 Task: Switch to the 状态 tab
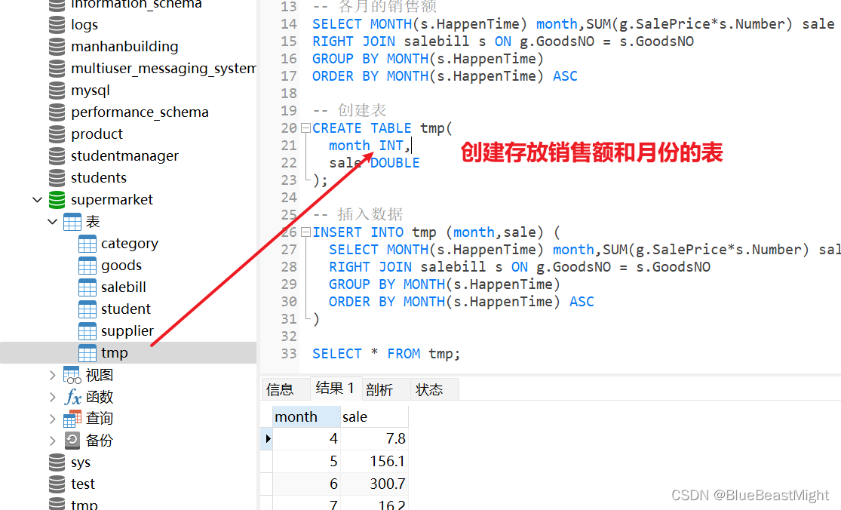(434, 389)
